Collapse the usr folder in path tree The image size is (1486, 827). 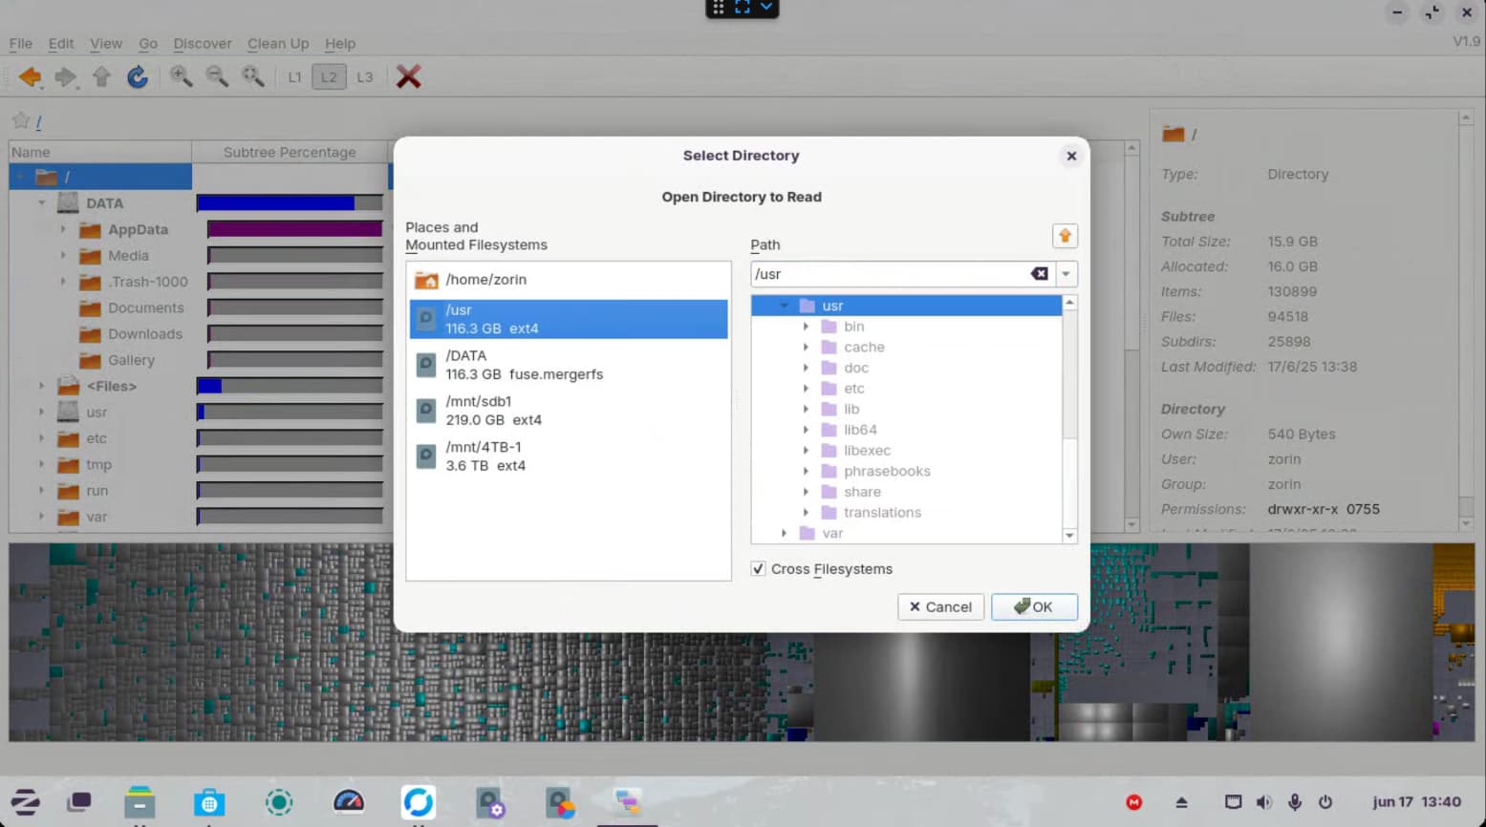pyautogui.click(x=784, y=306)
